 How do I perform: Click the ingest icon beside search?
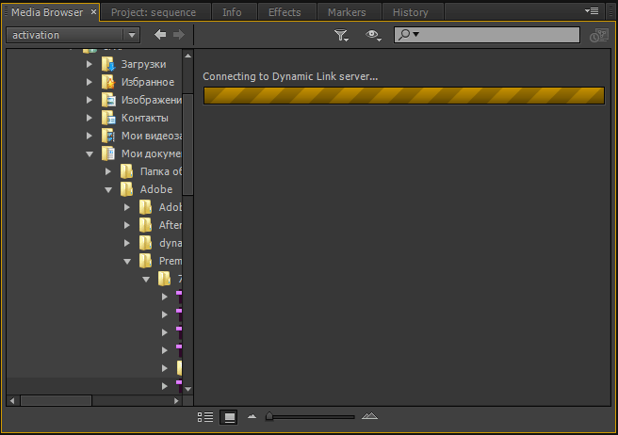click(x=599, y=36)
